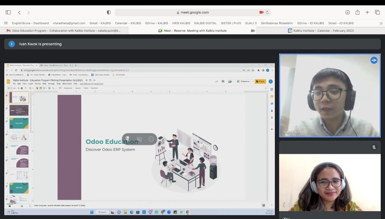The image size is (385, 219).
Task: Click the yellow Share button in Slides
Action: click(x=260, y=82)
